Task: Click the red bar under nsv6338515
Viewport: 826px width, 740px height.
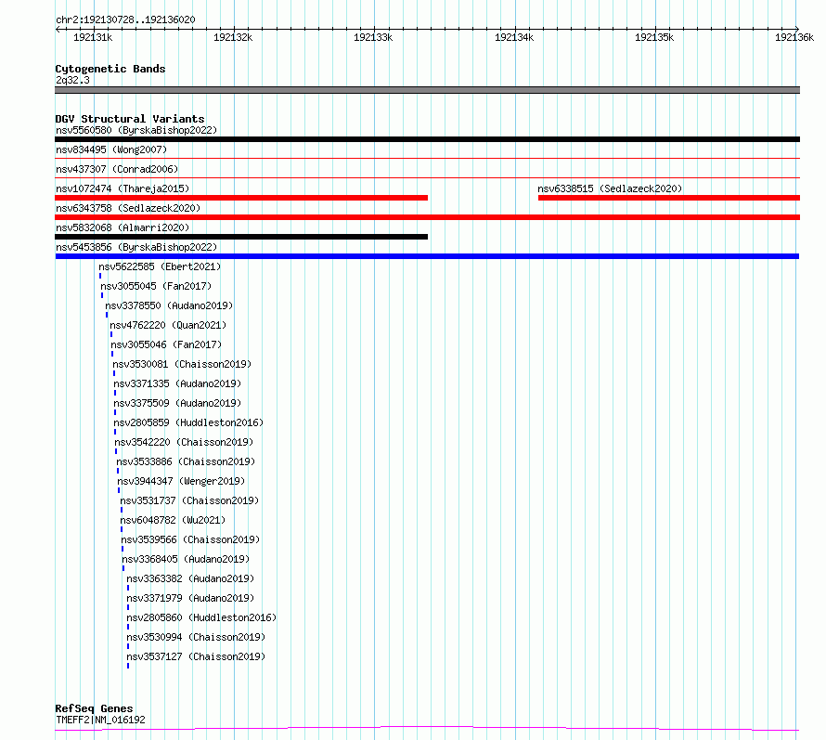Action: pyautogui.click(x=669, y=198)
